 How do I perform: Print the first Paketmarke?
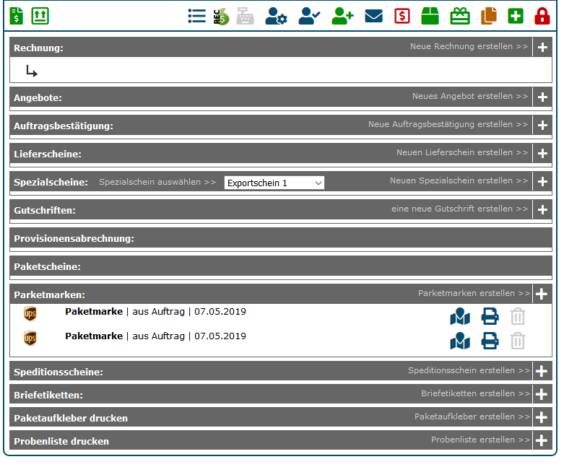[490, 316]
